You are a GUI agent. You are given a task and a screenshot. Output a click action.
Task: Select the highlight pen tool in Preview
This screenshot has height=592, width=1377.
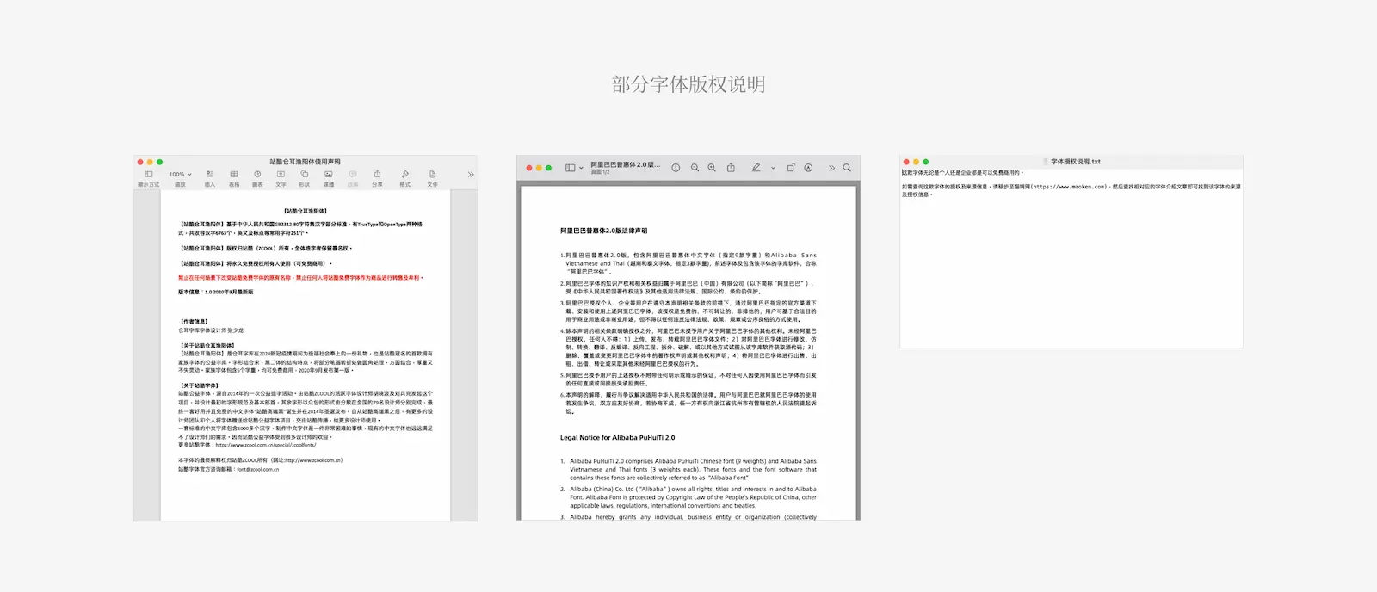(x=756, y=168)
